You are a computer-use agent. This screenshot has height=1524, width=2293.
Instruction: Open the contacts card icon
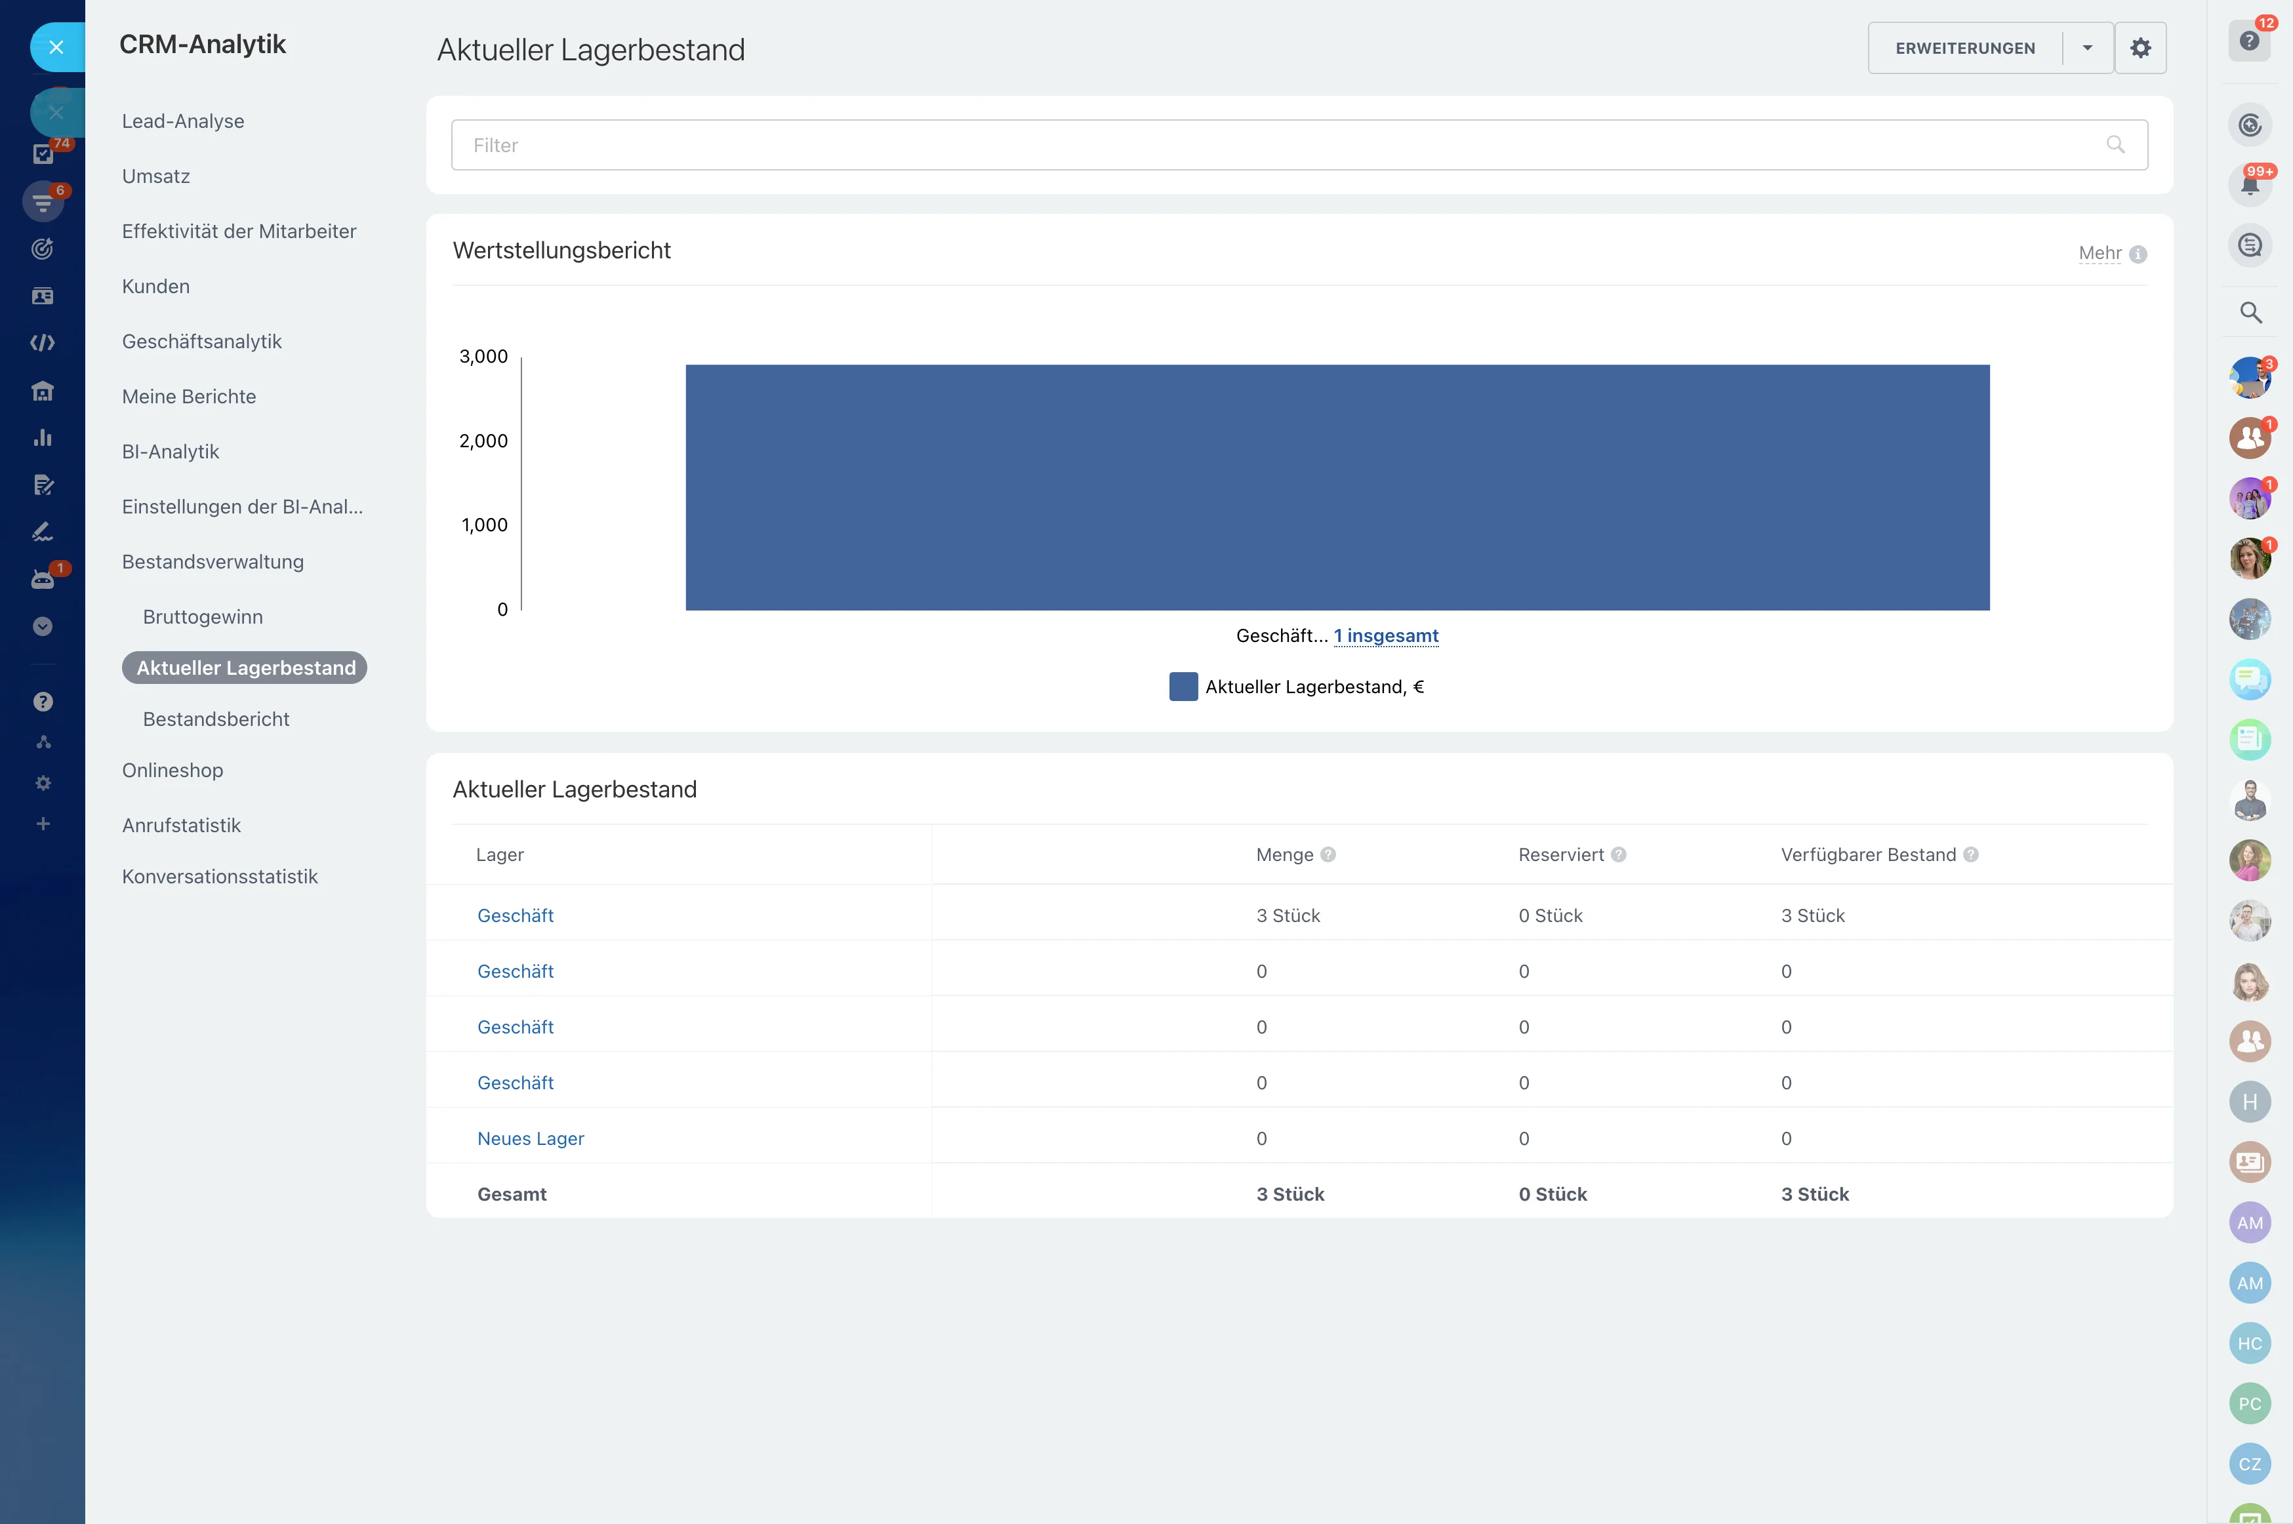coord(43,296)
